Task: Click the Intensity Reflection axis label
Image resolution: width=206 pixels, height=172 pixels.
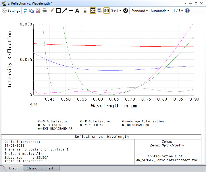Action: [9, 59]
